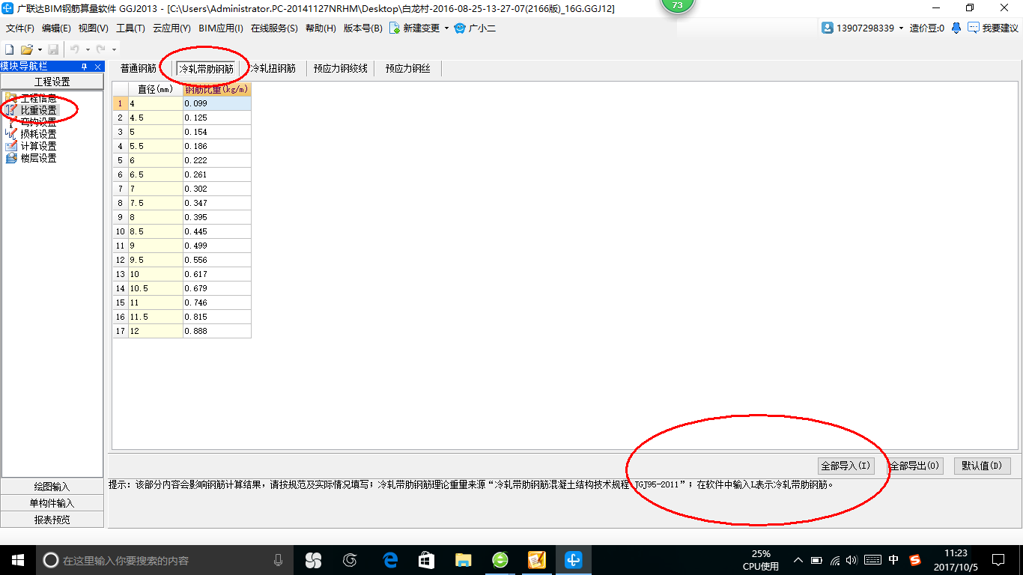The height and width of the screenshot is (575, 1023).
Task: Open the Windows action center icon
Action: [x=998, y=560]
